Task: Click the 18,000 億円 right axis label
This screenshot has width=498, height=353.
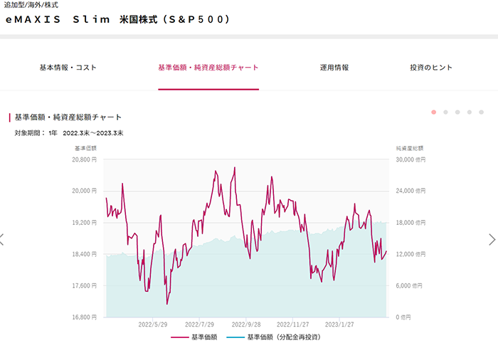Action: (x=410, y=223)
